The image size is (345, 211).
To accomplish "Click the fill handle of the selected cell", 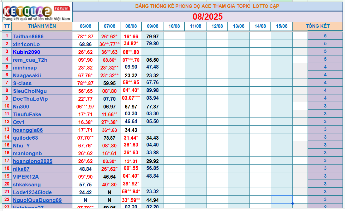I will [x=292, y=204].
